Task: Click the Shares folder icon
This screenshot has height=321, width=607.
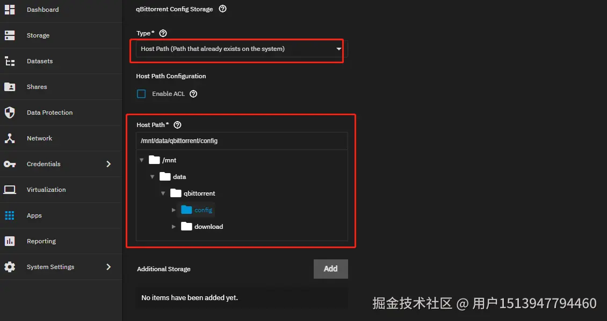Action: point(10,87)
